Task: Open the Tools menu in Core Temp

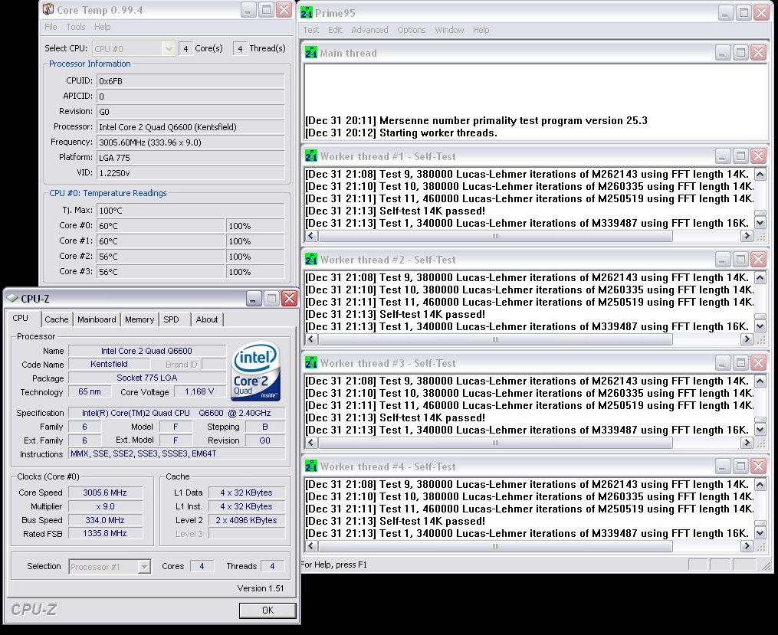Action: click(x=76, y=27)
